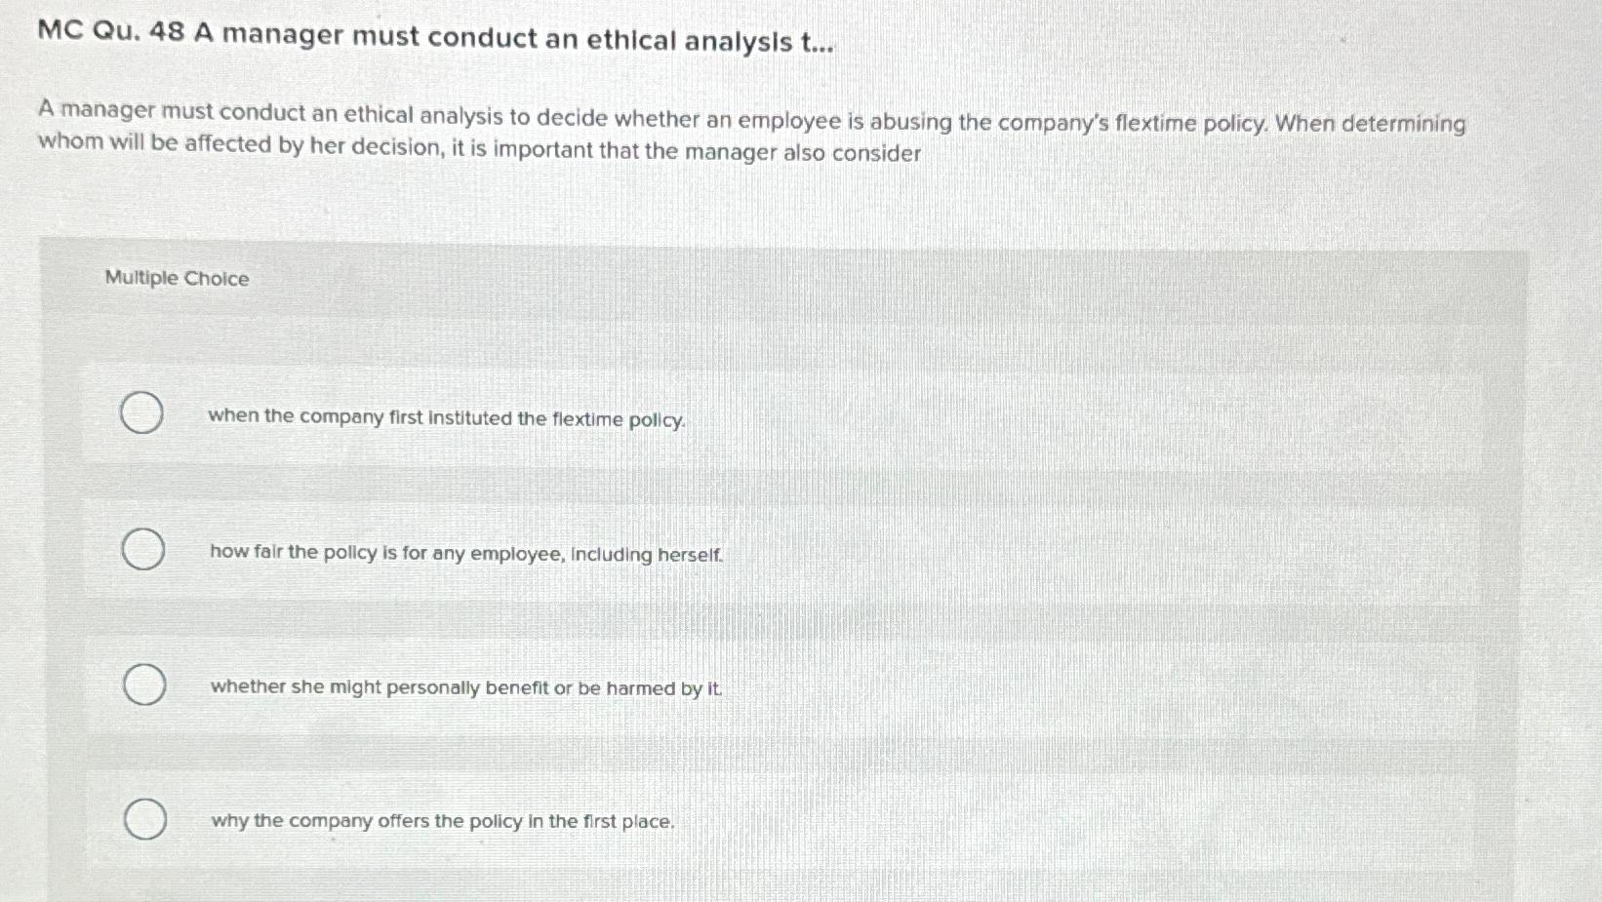Click the question title 'MC Qu. 48'

coord(436,37)
